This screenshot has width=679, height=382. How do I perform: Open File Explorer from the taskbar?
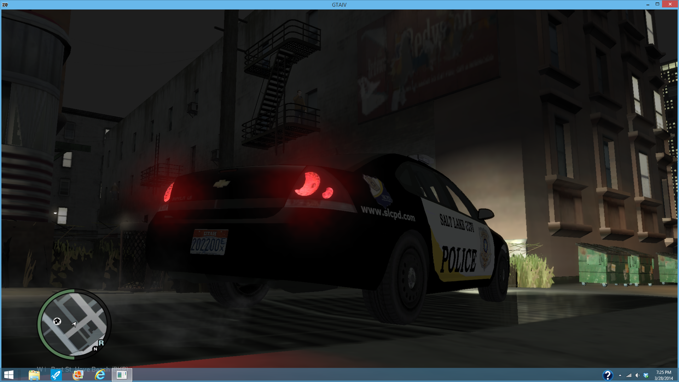click(x=34, y=375)
